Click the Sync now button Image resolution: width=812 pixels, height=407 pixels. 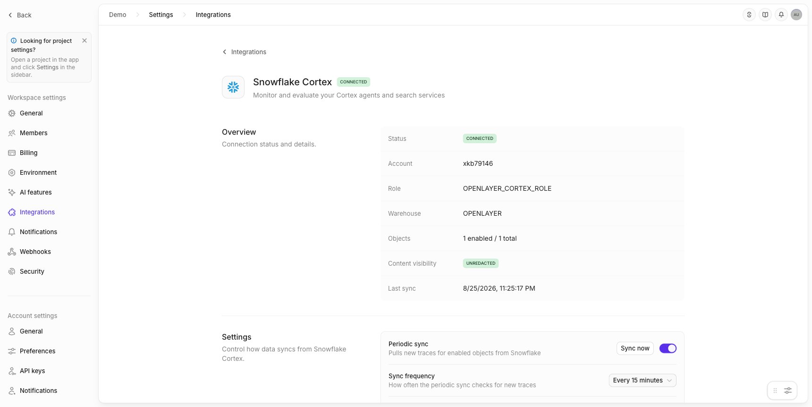[x=635, y=348]
